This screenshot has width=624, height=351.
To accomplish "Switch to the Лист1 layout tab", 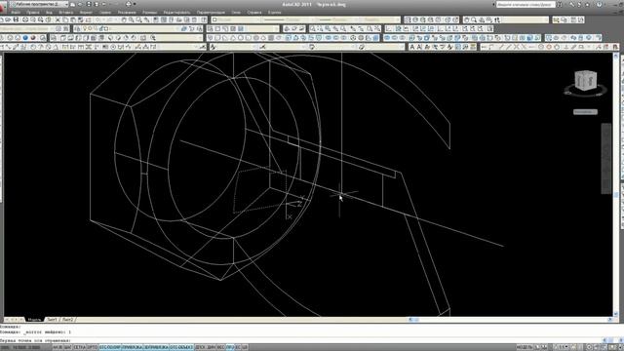I will 52,320.
